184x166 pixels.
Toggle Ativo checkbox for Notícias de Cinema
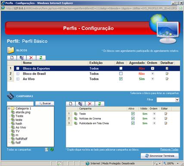point(133,118)
